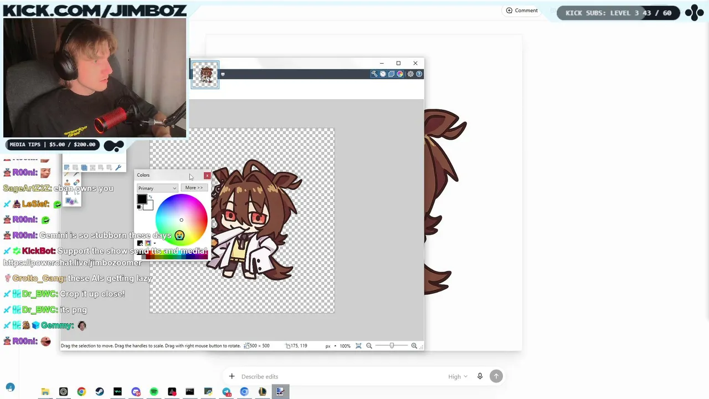Pick the black primary color swatch
This screenshot has width=709, height=399.
tap(142, 199)
